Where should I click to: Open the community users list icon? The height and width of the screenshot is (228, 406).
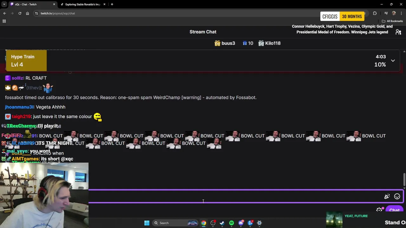(x=398, y=32)
